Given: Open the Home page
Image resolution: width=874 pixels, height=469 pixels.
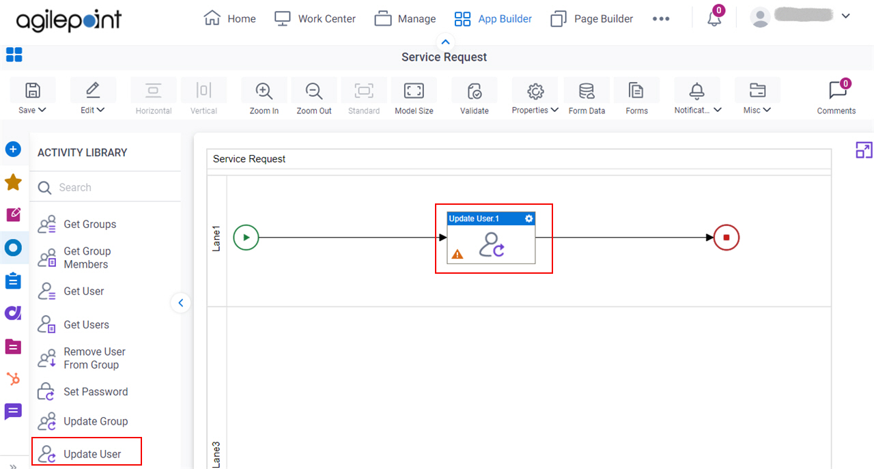Looking at the screenshot, I should click(x=229, y=18).
